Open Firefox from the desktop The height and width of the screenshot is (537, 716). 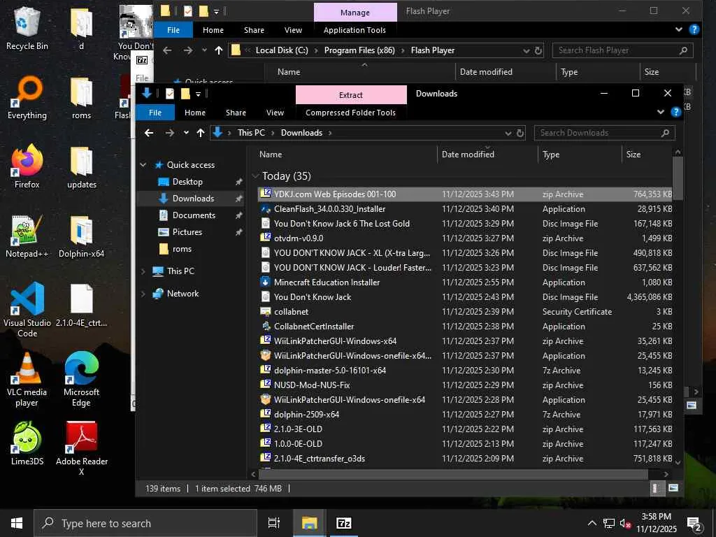pyautogui.click(x=27, y=166)
